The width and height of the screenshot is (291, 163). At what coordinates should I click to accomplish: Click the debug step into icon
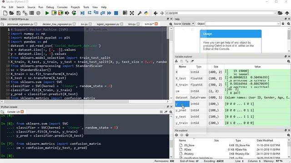[96, 13]
